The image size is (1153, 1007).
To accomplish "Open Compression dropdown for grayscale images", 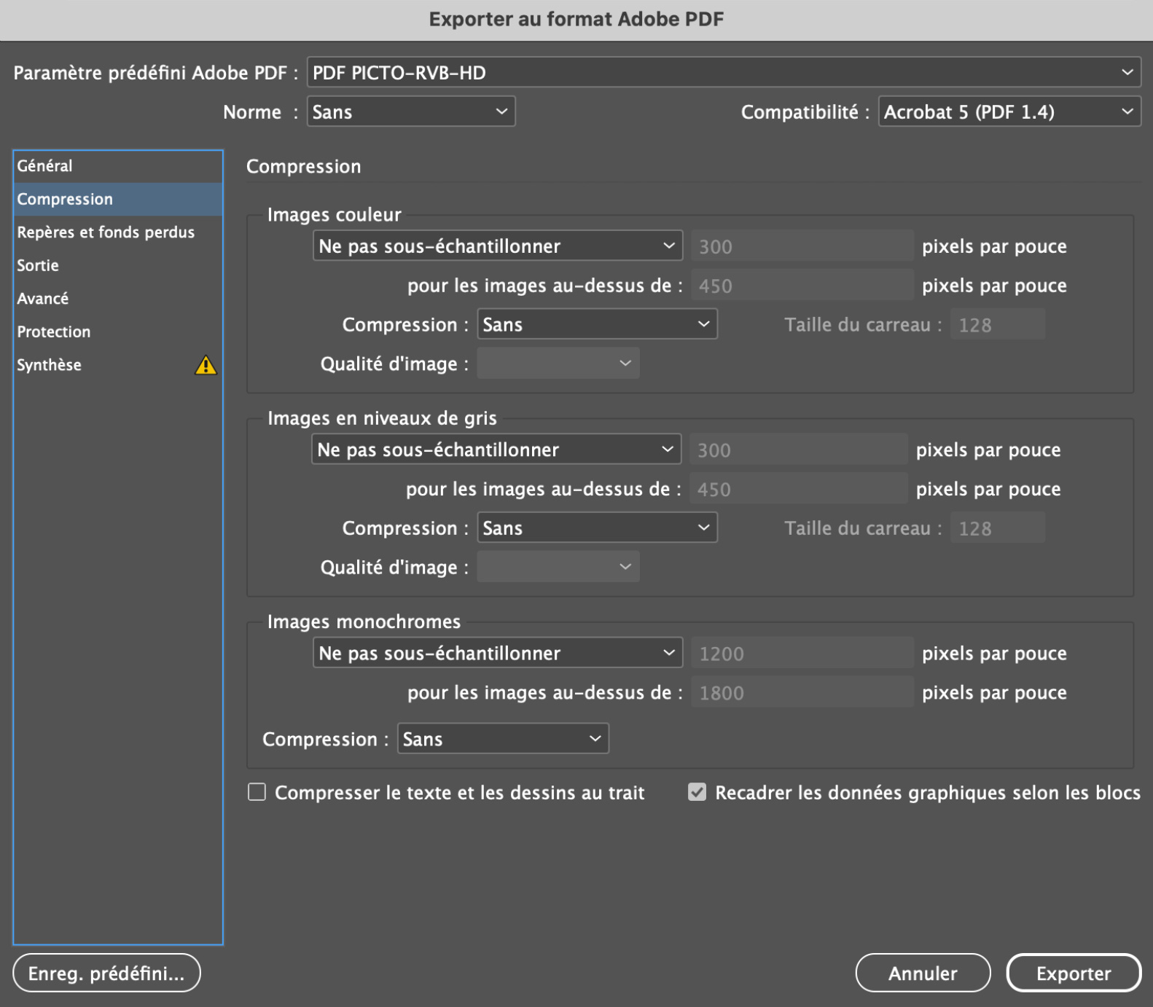I will point(596,528).
